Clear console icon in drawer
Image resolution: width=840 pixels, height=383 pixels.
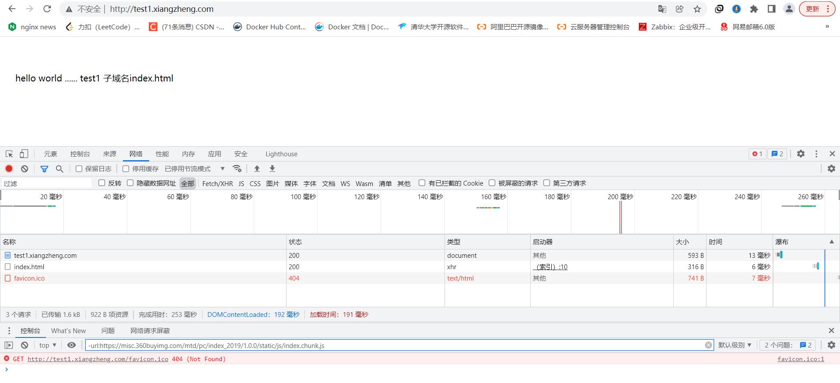24,345
